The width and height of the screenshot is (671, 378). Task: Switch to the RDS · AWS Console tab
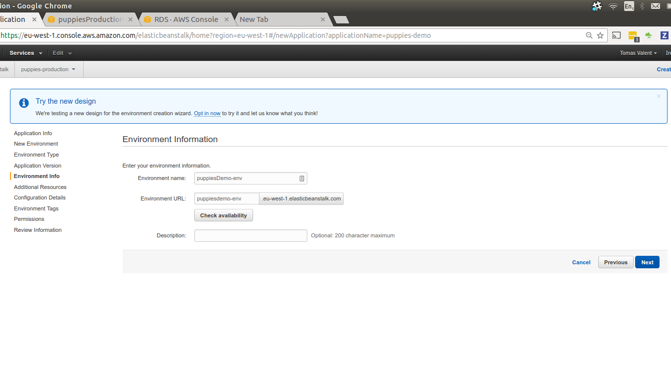pyautogui.click(x=186, y=19)
